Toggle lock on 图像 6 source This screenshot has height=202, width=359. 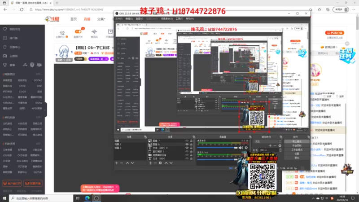point(191,144)
